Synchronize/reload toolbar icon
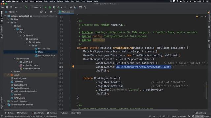Screen dimensions: 211x118 [x=11, y=7]
